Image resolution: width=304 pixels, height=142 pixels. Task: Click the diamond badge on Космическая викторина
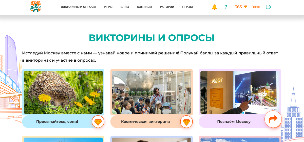(186, 122)
